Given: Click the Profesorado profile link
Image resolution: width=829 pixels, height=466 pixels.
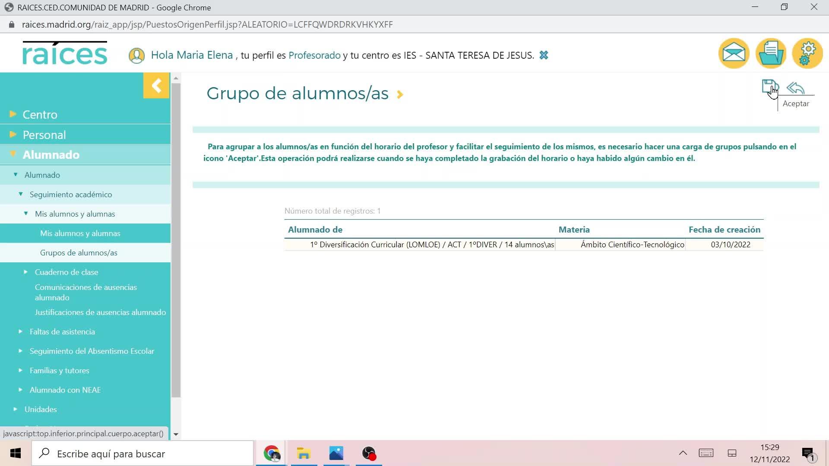Looking at the screenshot, I should pyautogui.click(x=314, y=55).
